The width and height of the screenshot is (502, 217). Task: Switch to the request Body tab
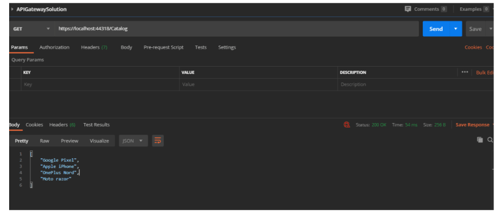coord(126,47)
